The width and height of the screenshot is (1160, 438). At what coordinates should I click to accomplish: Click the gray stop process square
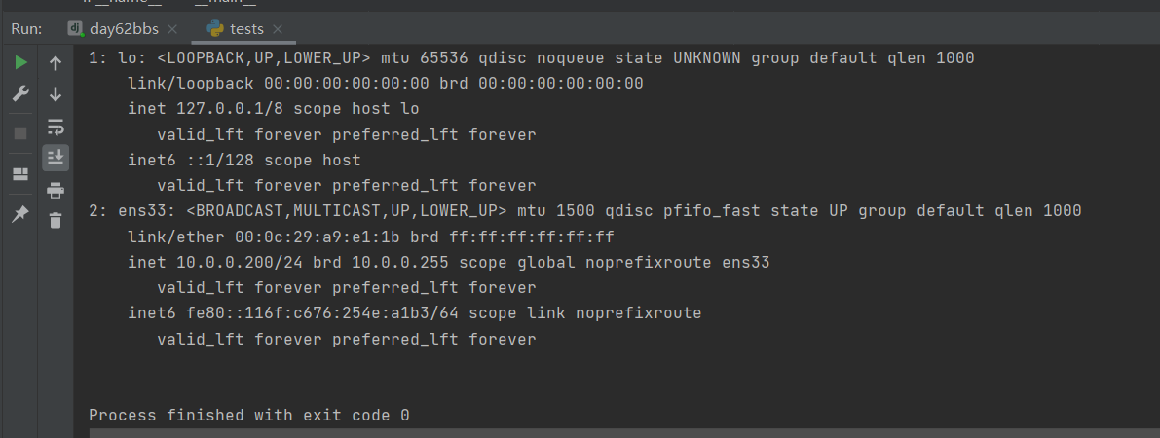(x=20, y=132)
